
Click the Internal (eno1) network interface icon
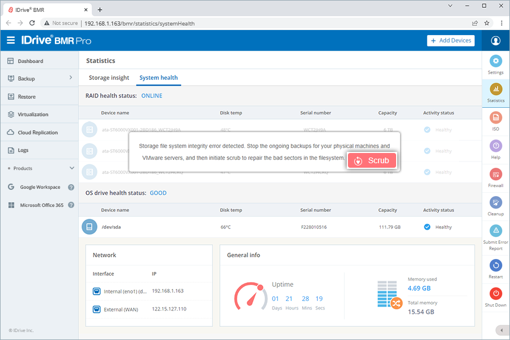point(96,291)
